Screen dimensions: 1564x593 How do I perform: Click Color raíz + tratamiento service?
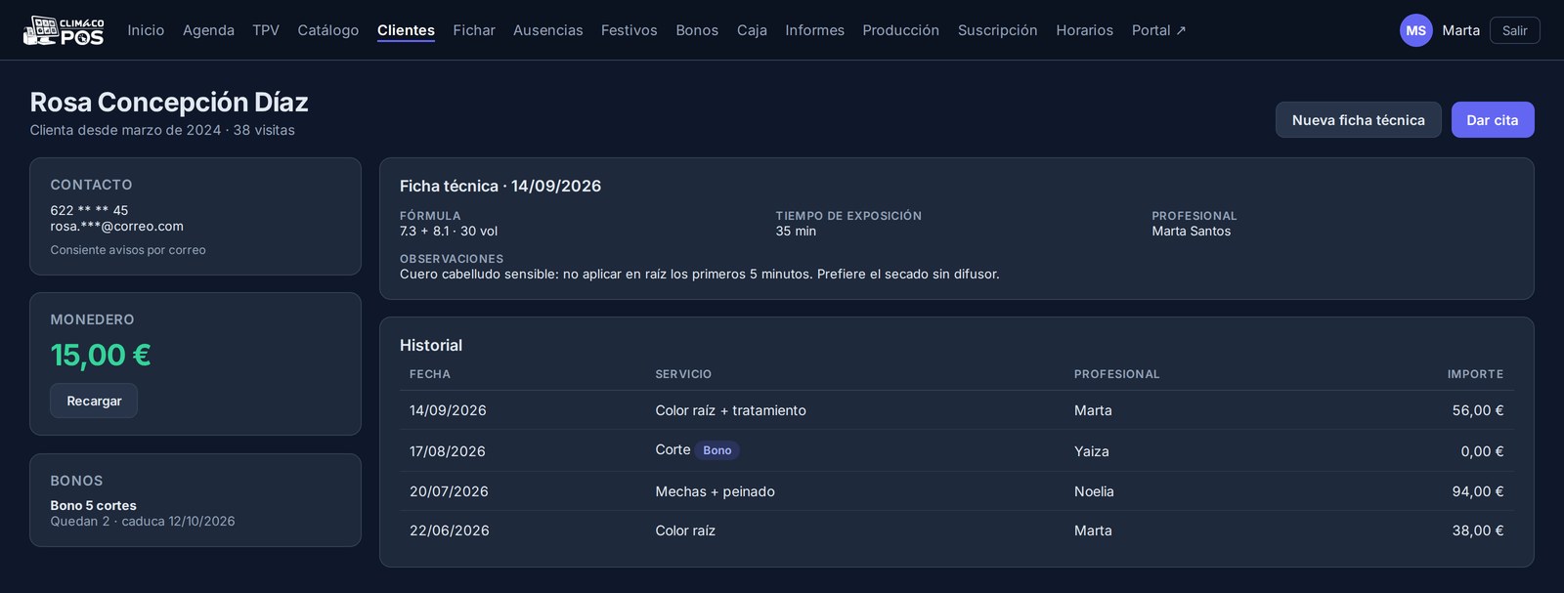730,410
